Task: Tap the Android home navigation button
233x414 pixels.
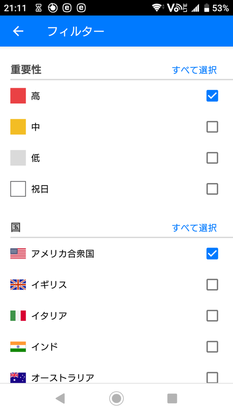Action: [x=116, y=398]
